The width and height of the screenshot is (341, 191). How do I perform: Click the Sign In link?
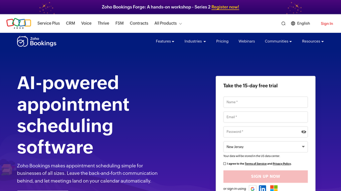[x=327, y=23]
